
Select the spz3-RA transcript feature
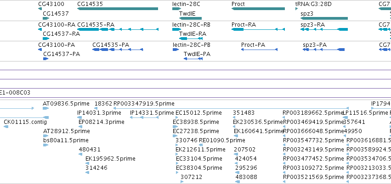(x=324, y=29)
